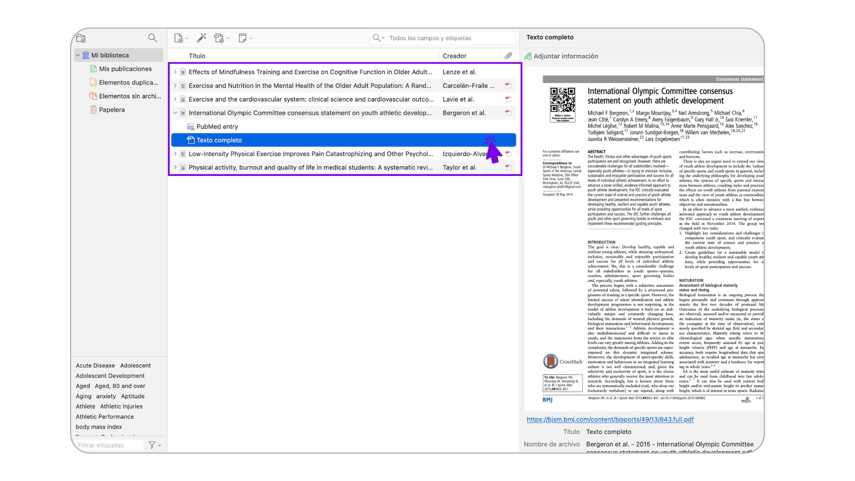Click the new collection folder icon
The image size is (855, 481).
[x=81, y=38]
